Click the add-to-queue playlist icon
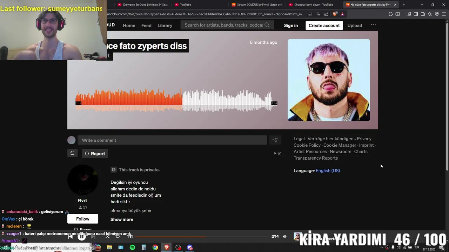 pos(72,153)
